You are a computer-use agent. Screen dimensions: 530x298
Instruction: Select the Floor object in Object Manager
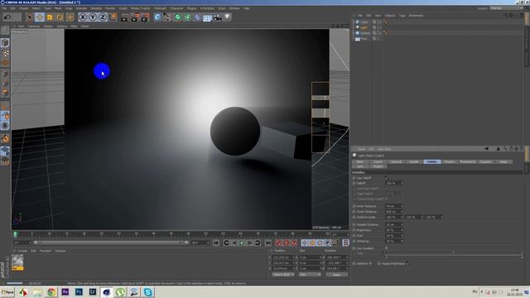(364, 39)
